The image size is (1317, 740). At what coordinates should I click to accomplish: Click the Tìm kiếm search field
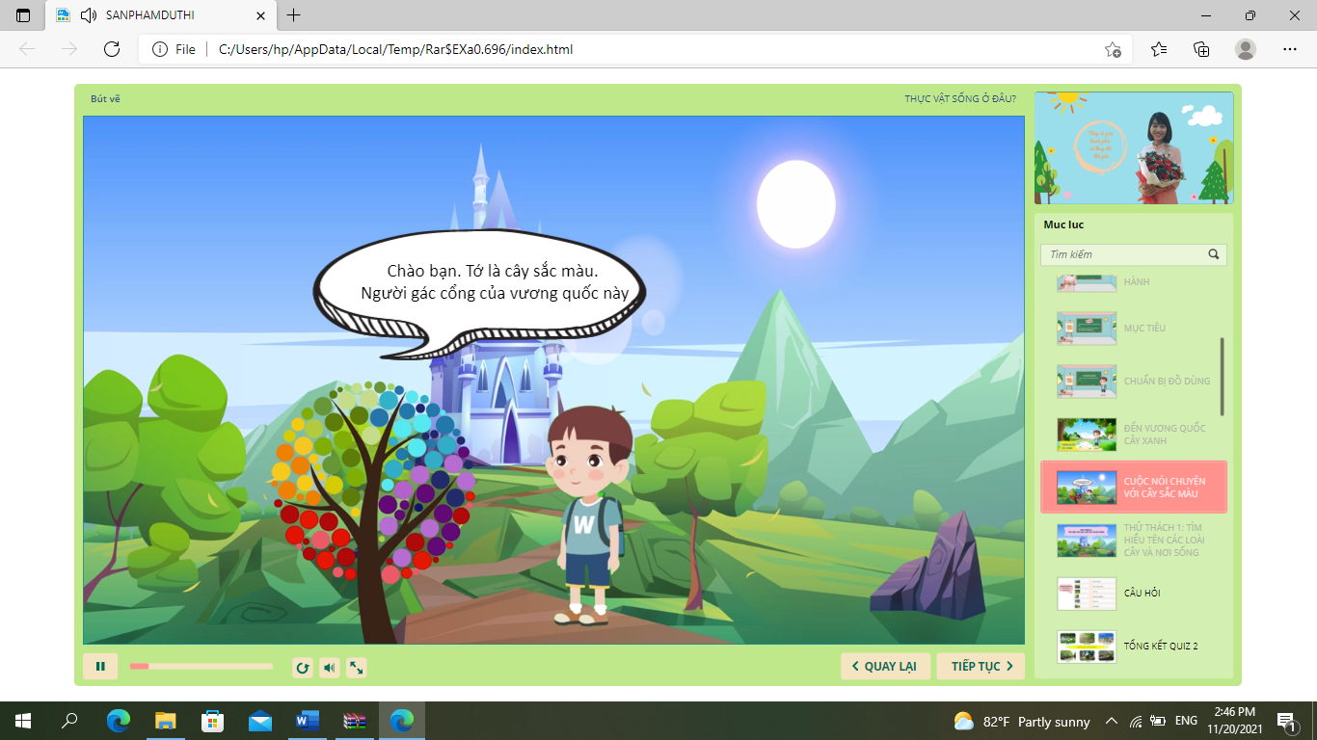coord(1123,254)
